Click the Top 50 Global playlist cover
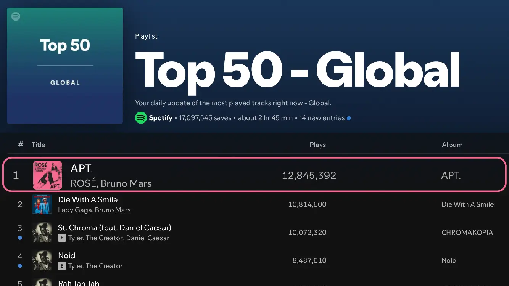 pos(65,66)
